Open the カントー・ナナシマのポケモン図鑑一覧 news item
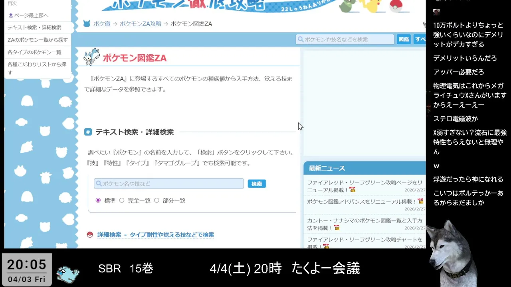Image resolution: width=511 pixels, height=287 pixels. point(364,224)
